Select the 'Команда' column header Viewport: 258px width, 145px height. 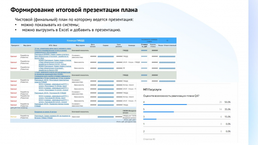132,46
